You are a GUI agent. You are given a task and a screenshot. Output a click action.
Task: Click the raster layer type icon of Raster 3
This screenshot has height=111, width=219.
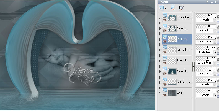click(x=165, y=58)
